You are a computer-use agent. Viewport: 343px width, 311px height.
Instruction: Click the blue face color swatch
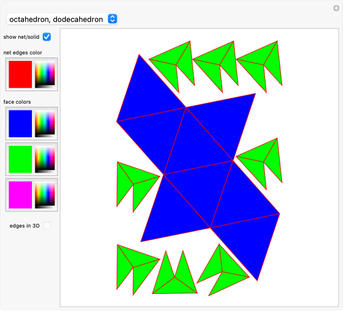click(20, 123)
